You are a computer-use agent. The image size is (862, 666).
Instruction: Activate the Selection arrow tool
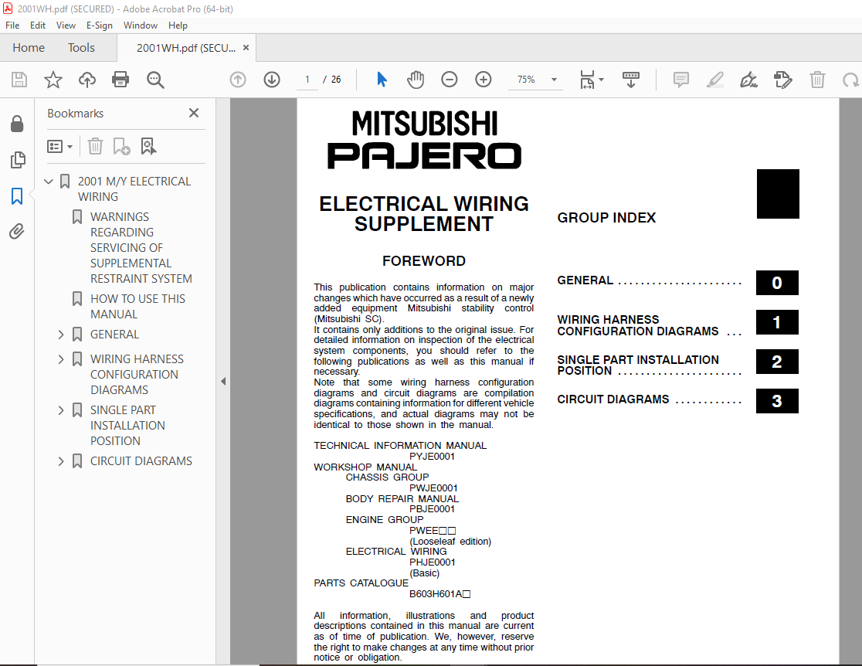382,80
